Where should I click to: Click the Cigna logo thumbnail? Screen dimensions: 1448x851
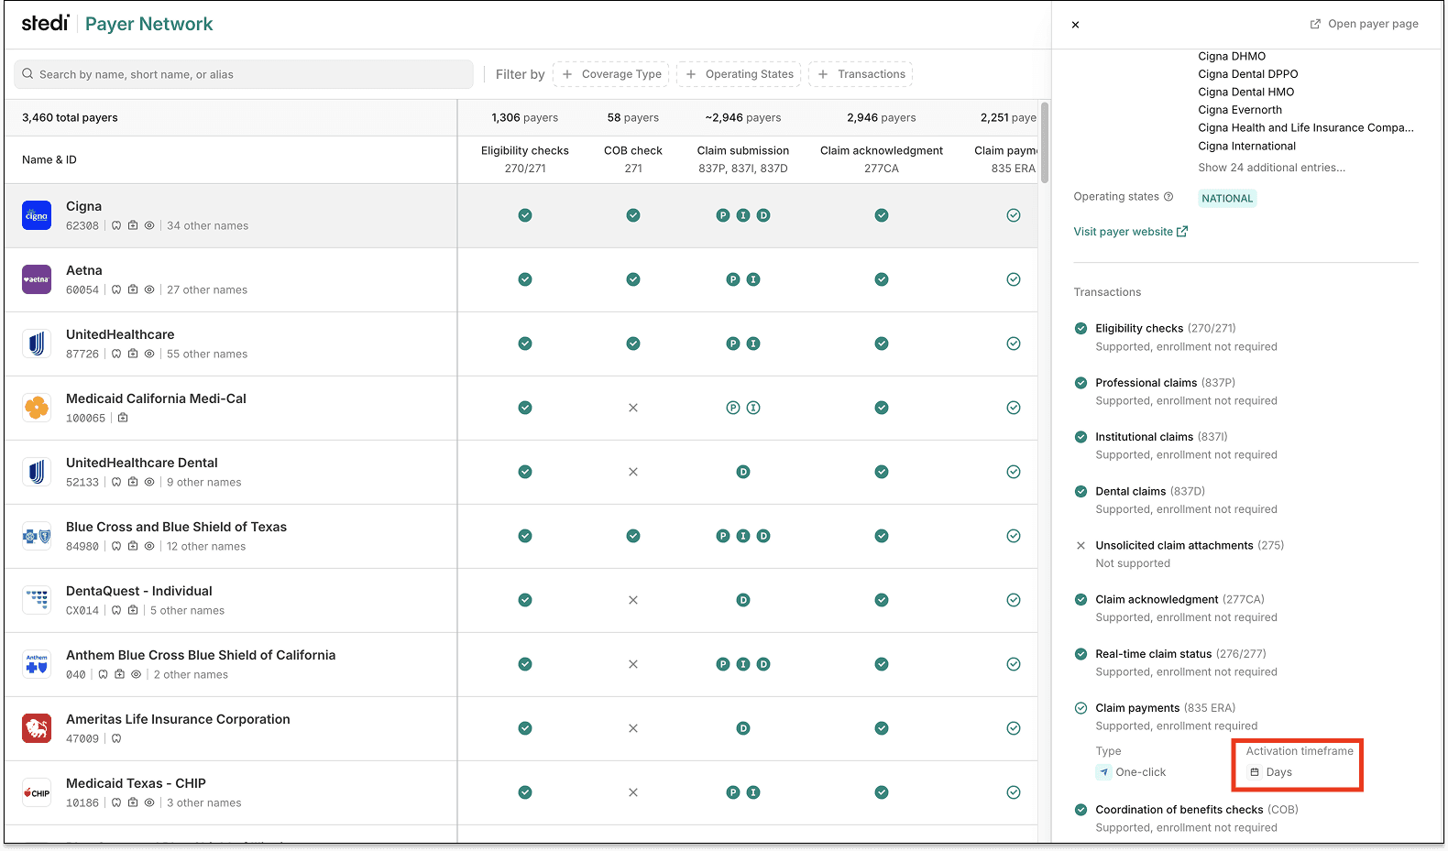click(x=37, y=215)
